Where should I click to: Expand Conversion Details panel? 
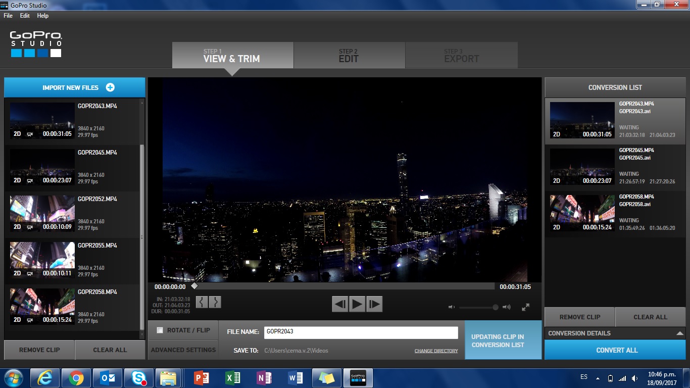[615, 333]
